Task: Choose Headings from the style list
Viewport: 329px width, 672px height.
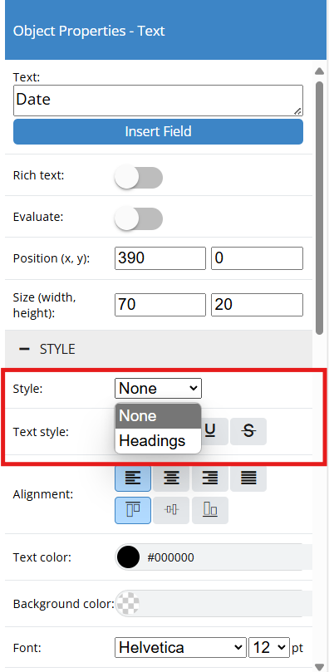Action: [158, 440]
